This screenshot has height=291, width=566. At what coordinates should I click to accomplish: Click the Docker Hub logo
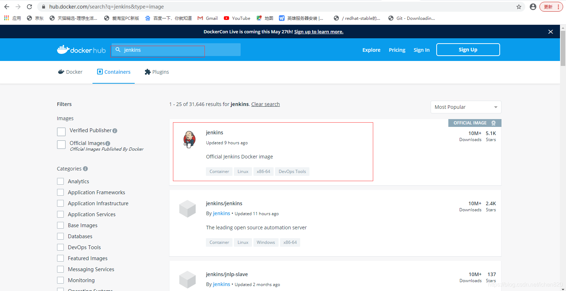(x=82, y=50)
